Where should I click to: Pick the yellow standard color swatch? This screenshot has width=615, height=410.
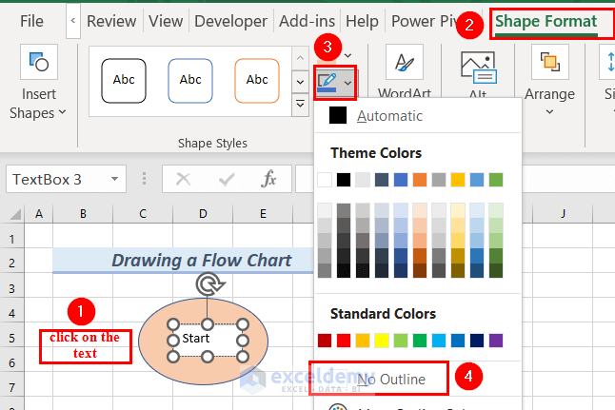(382, 341)
